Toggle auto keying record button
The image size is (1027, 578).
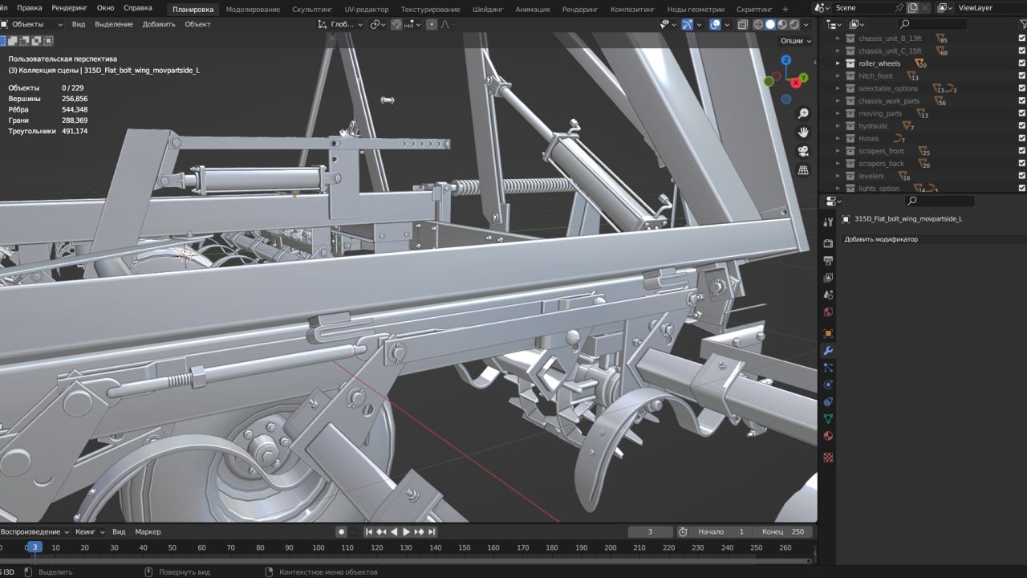[341, 531]
